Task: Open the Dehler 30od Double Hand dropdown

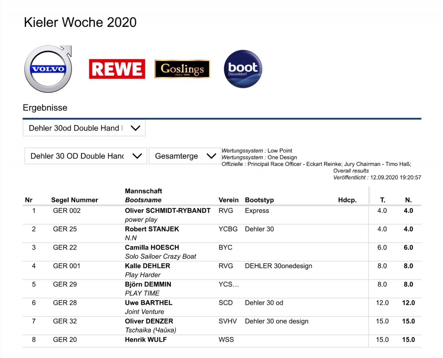Action: (x=84, y=128)
